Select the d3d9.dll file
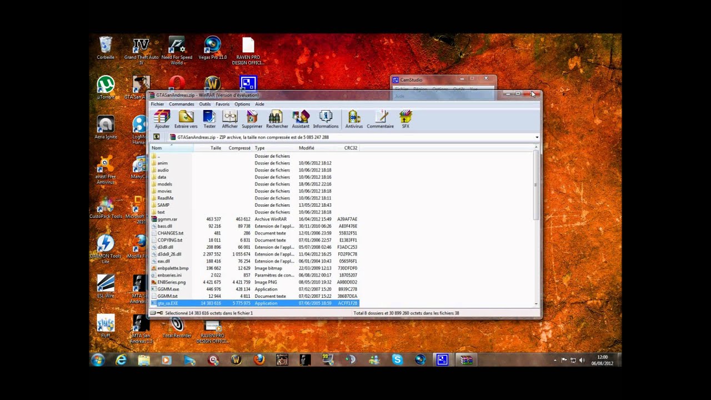The width and height of the screenshot is (711, 400). [254, 247]
